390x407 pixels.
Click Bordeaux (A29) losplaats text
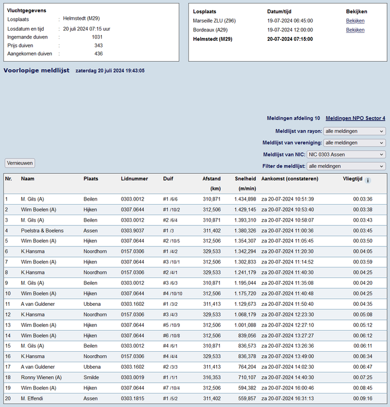[210, 30]
